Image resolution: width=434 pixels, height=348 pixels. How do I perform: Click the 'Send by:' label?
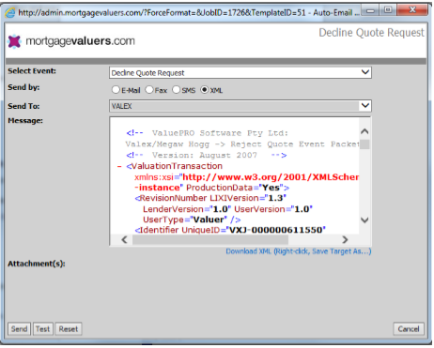[23, 87]
